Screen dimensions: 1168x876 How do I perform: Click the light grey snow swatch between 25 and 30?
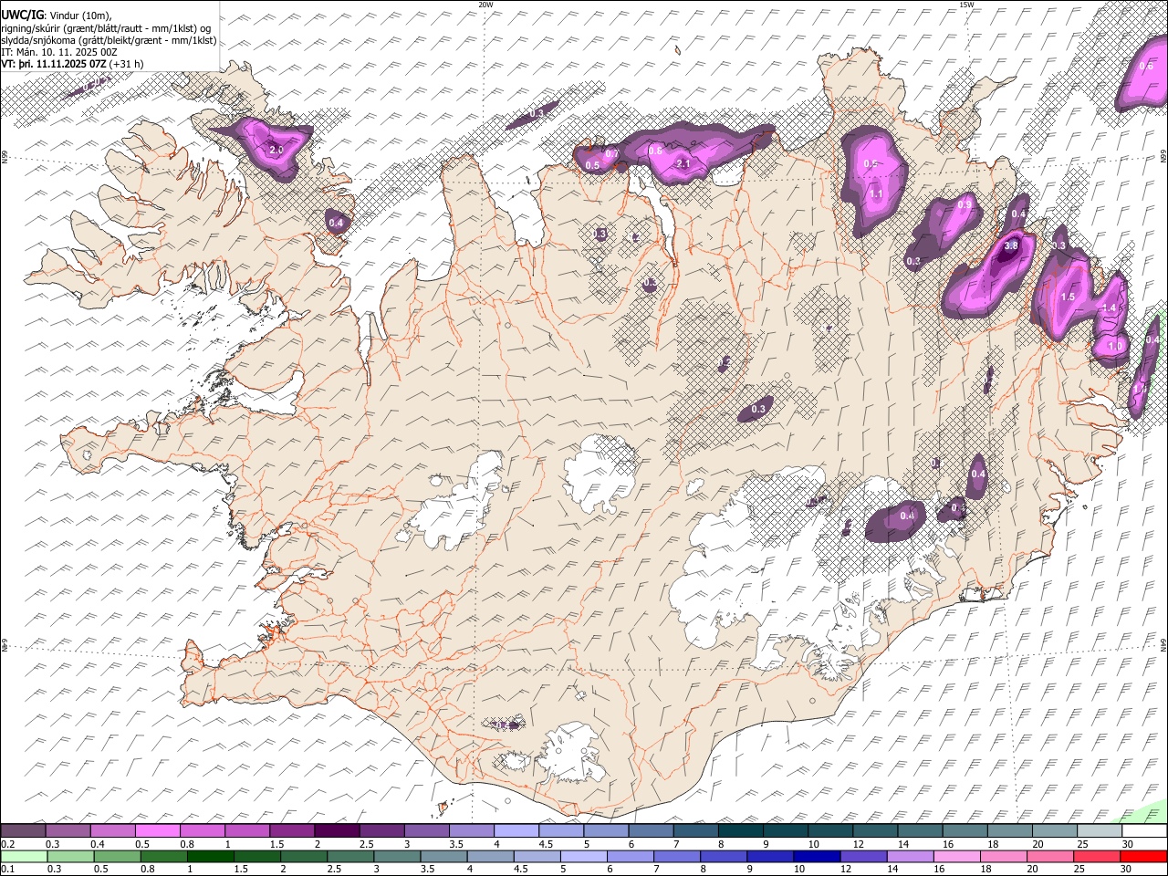pyautogui.click(x=1099, y=831)
